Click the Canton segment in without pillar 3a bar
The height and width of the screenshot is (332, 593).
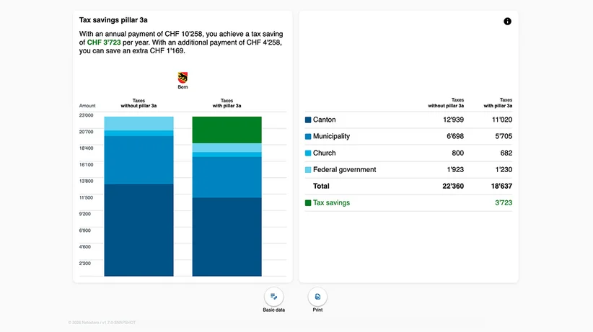click(139, 230)
